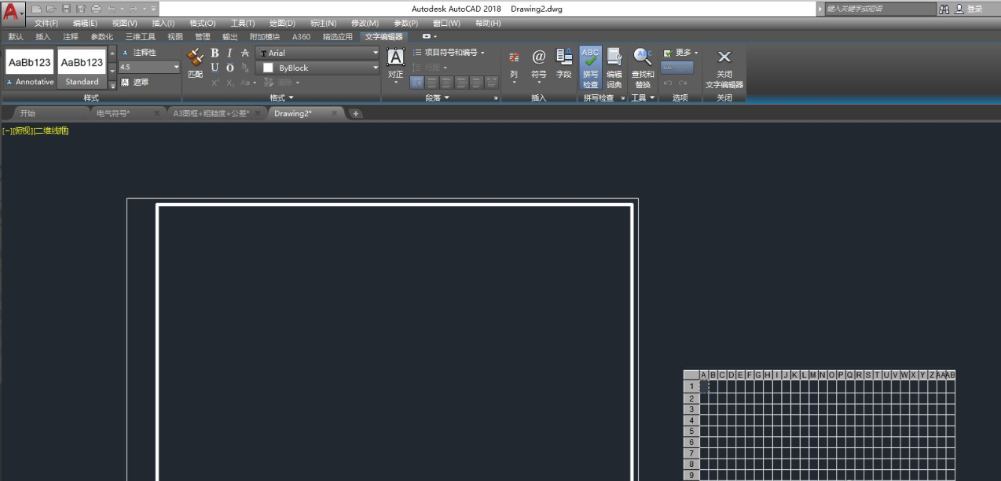Toggle Strikethrough text formatting
Image resolution: width=1001 pixels, height=481 pixels.
click(x=244, y=53)
